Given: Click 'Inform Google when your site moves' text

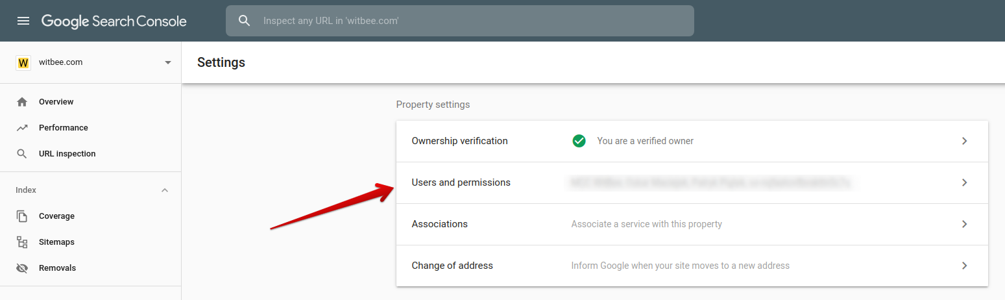Looking at the screenshot, I should click(681, 266).
